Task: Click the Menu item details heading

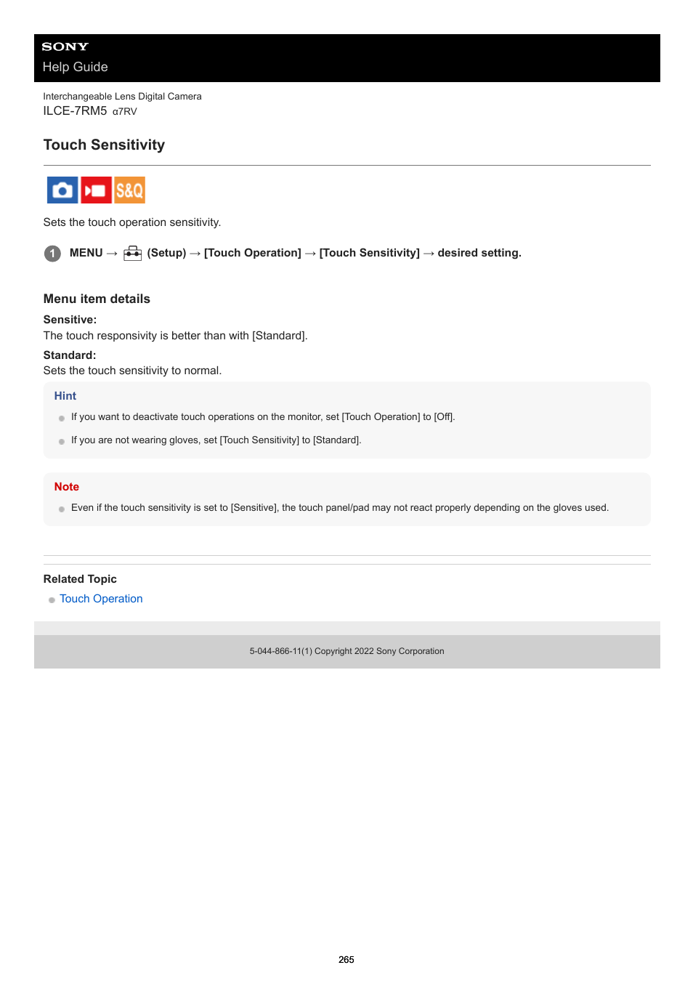Action: [x=97, y=299]
